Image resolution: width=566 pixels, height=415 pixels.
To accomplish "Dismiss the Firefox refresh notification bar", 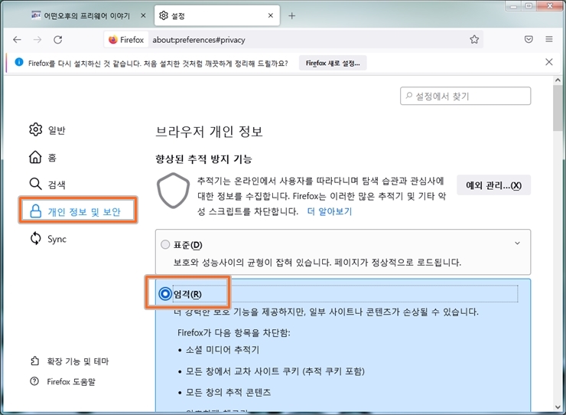I will pos(549,62).
